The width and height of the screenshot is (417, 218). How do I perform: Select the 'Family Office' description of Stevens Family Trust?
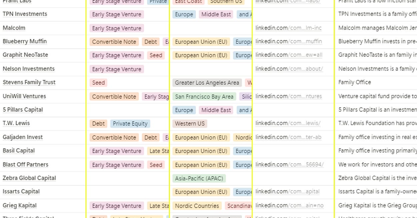(x=355, y=82)
